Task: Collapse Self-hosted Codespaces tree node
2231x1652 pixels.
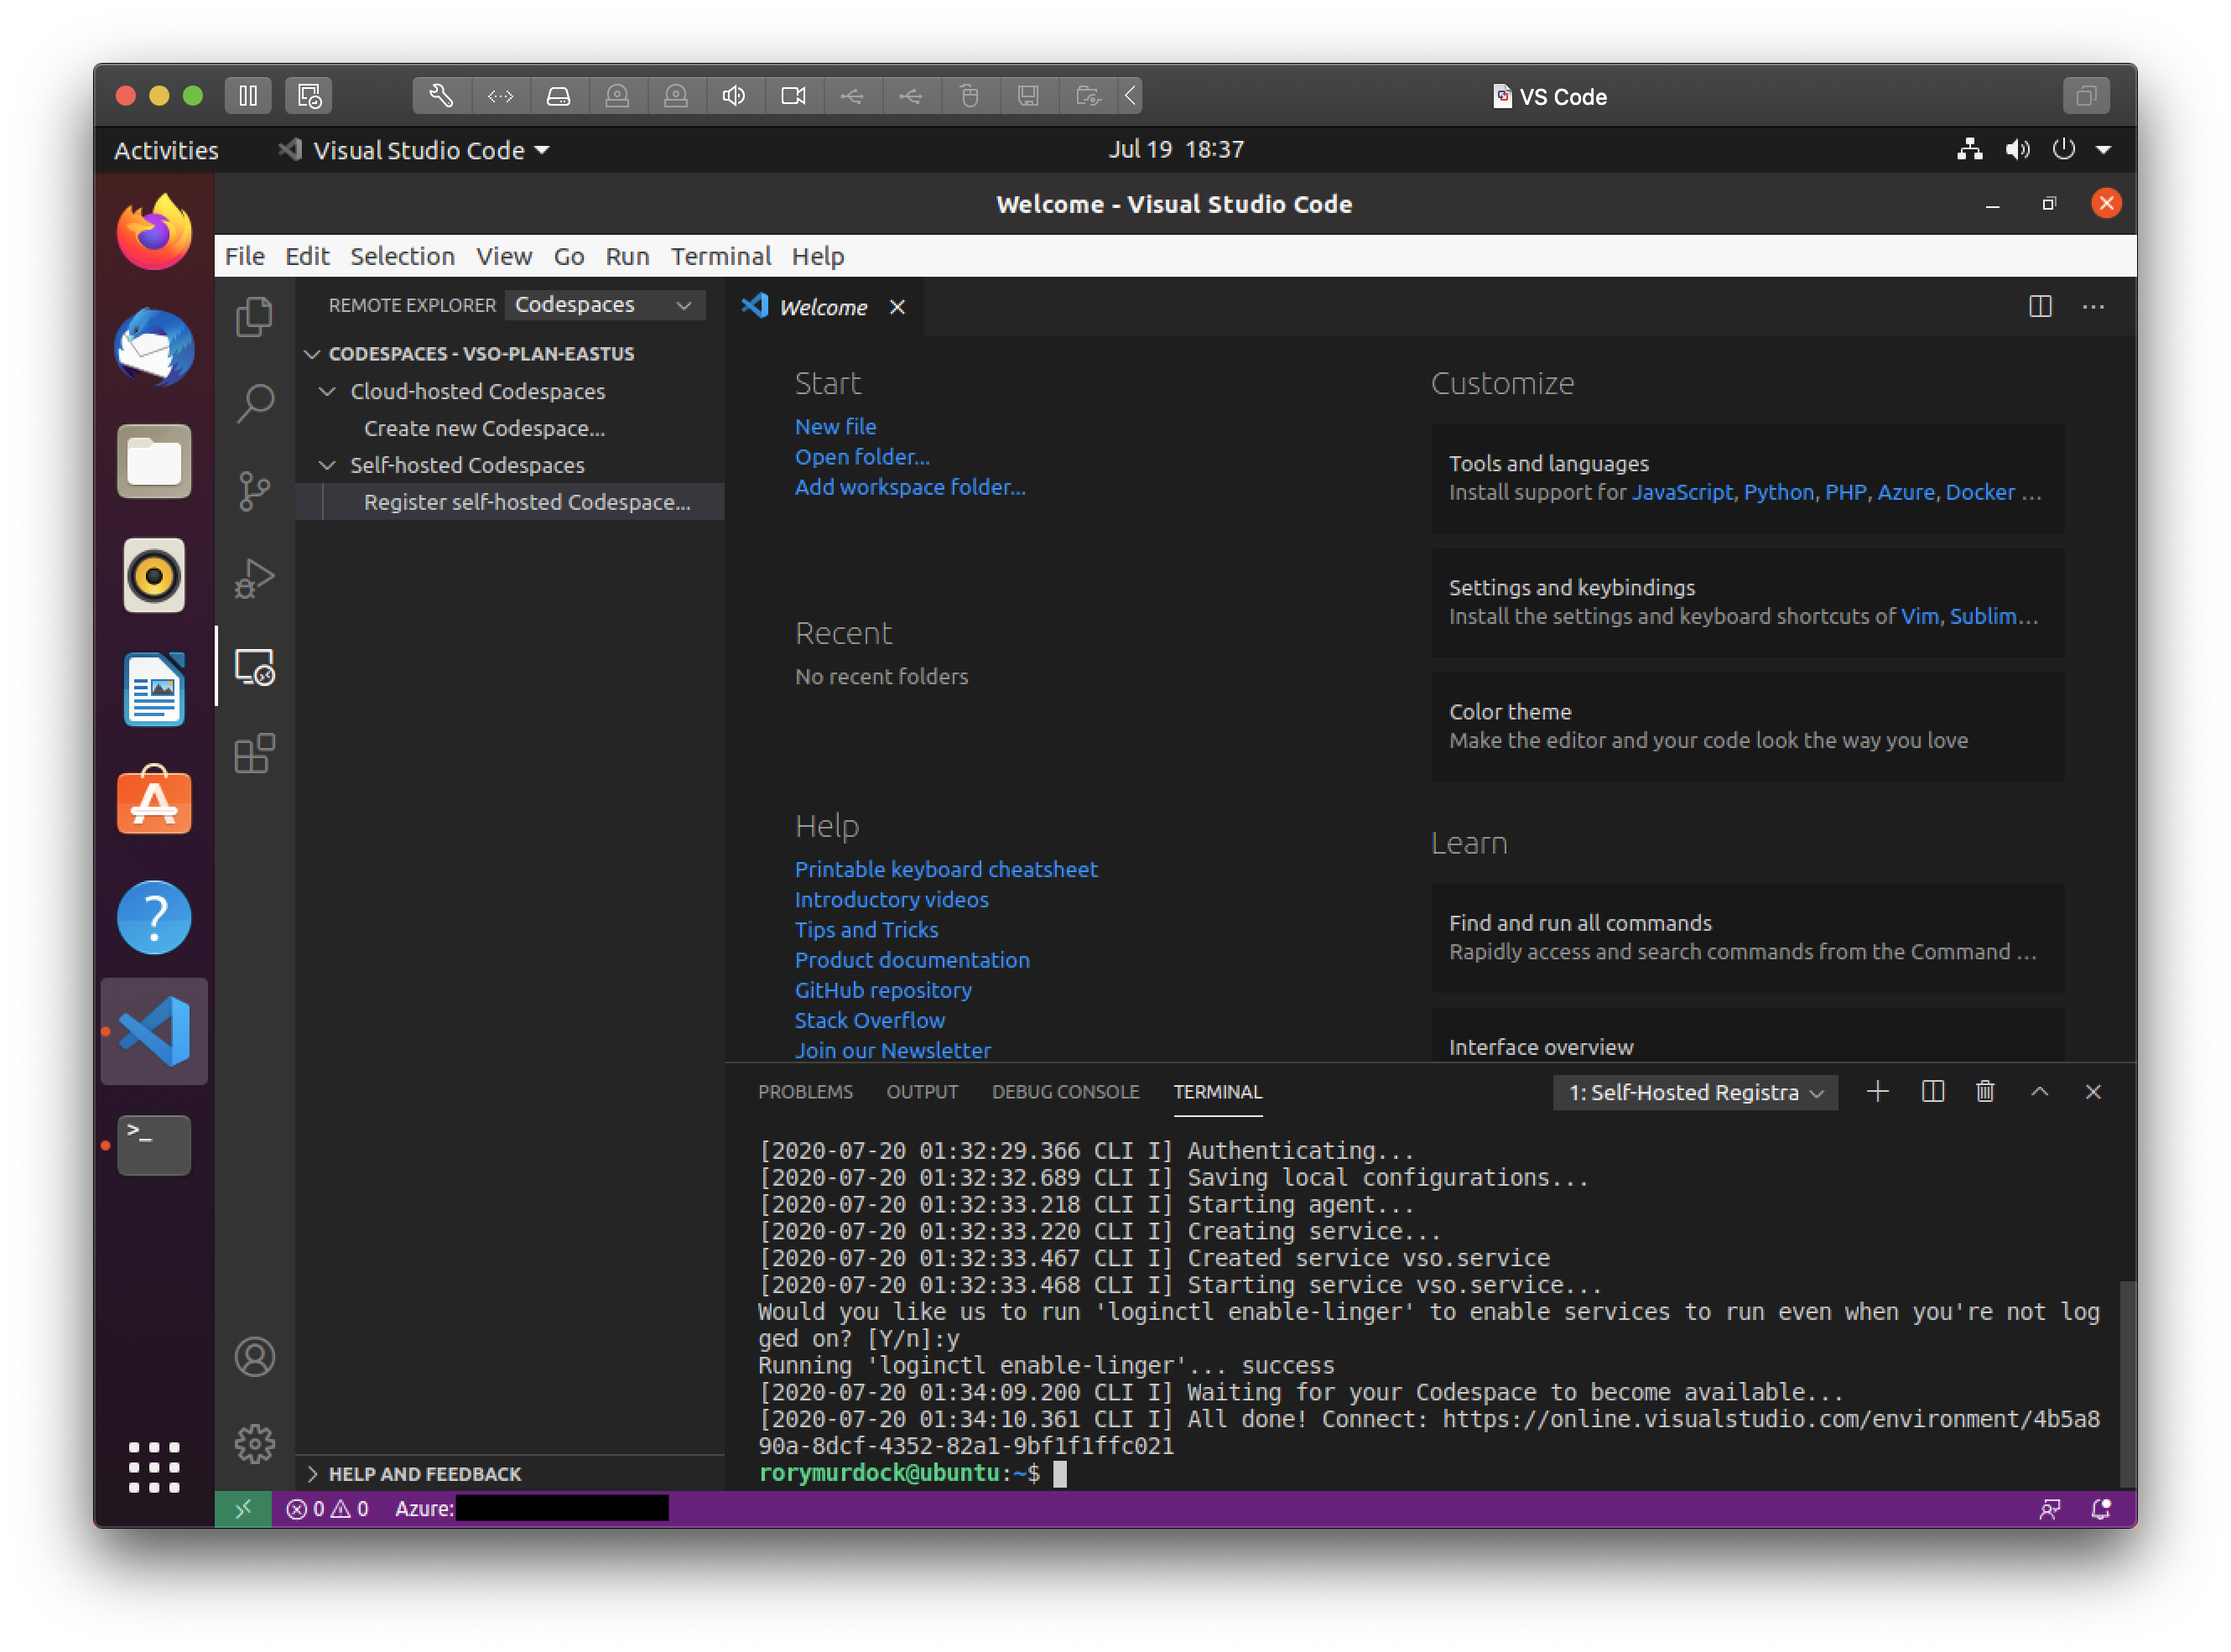Action: pyautogui.click(x=327, y=465)
